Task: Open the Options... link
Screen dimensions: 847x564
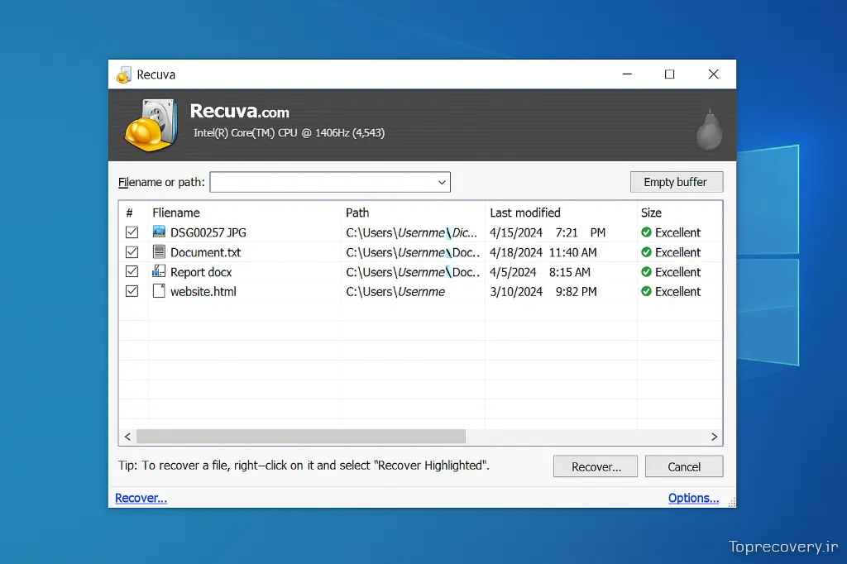Action: click(693, 498)
